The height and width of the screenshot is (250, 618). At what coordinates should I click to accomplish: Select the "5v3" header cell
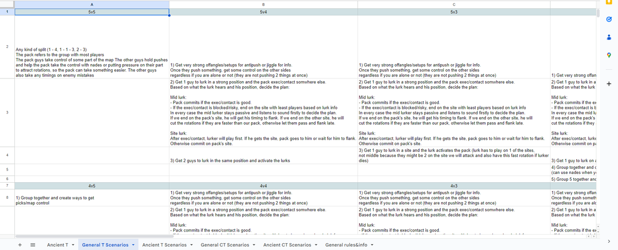(453, 11)
